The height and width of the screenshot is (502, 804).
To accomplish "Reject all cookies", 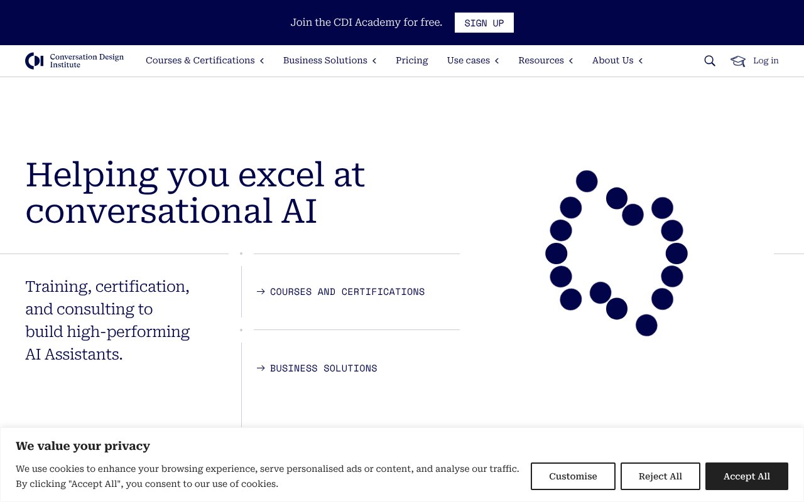I will tap(660, 476).
